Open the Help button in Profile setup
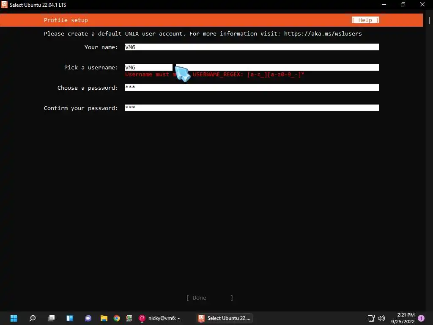This screenshot has height=325, width=433. pyautogui.click(x=365, y=20)
